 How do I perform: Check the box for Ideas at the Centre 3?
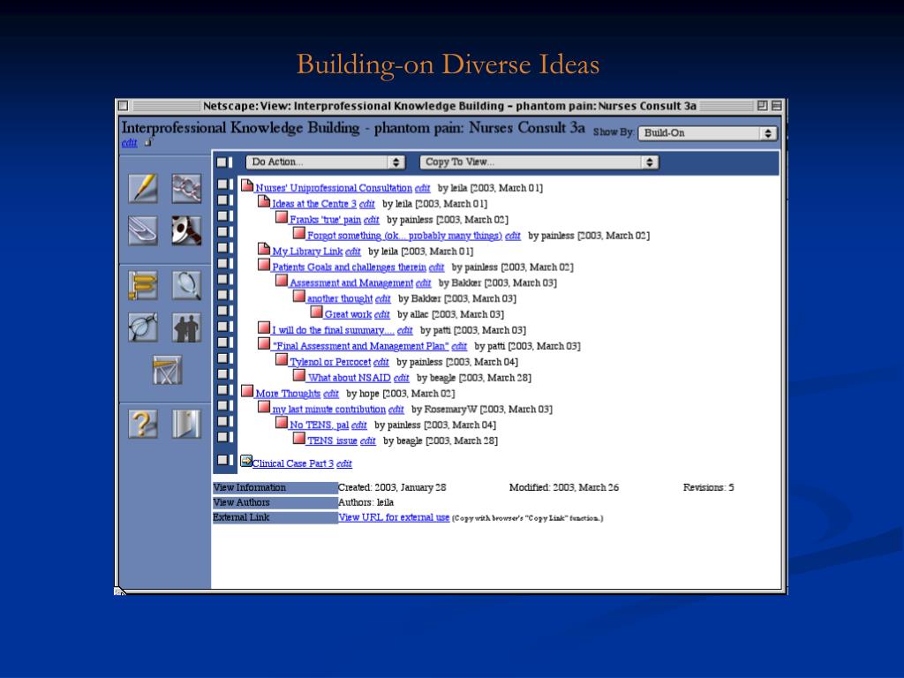(x=224, y=200)
